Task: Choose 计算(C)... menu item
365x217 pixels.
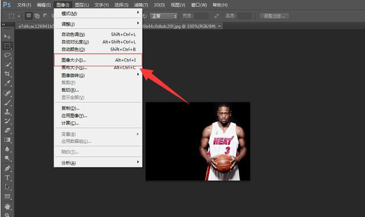Action: (98, 123)
